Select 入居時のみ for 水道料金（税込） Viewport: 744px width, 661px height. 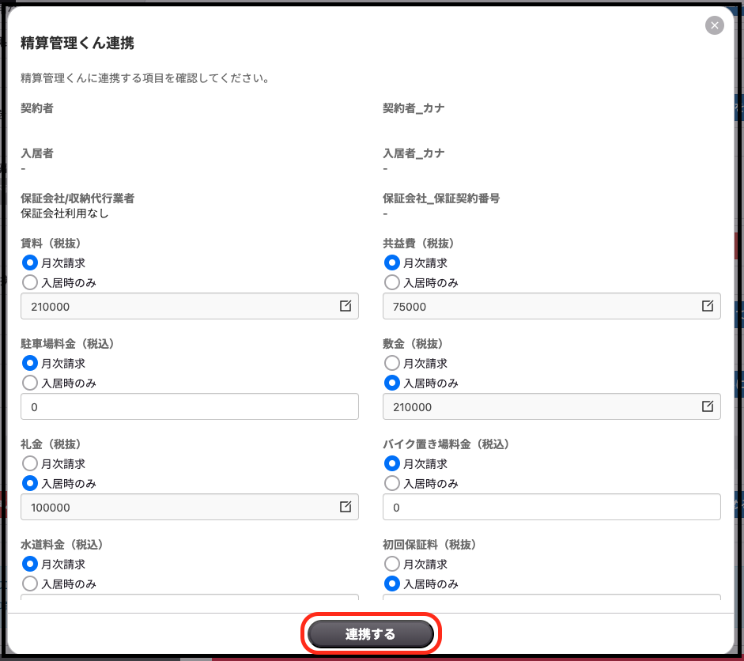(28, 584)
